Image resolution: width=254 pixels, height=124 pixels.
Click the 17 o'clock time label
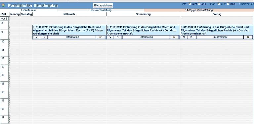pyautogui.click(x=3, y=101)
